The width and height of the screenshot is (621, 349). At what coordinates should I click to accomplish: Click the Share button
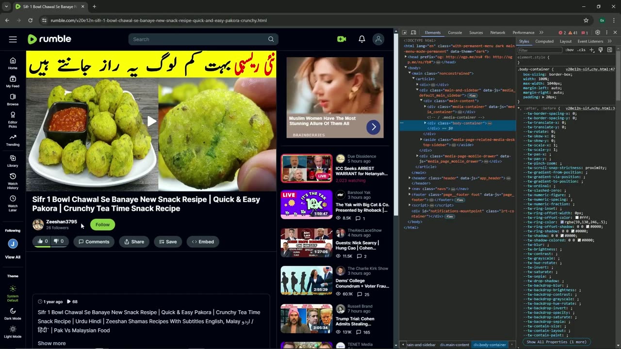134,241
